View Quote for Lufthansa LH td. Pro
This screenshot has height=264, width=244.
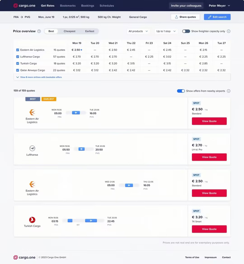[209, 157]
